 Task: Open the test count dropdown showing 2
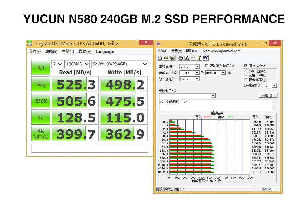pyautogui.click(x=57, y=64)
